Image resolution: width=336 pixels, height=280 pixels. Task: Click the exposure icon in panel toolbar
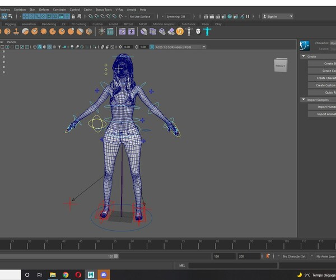point(120,47)
